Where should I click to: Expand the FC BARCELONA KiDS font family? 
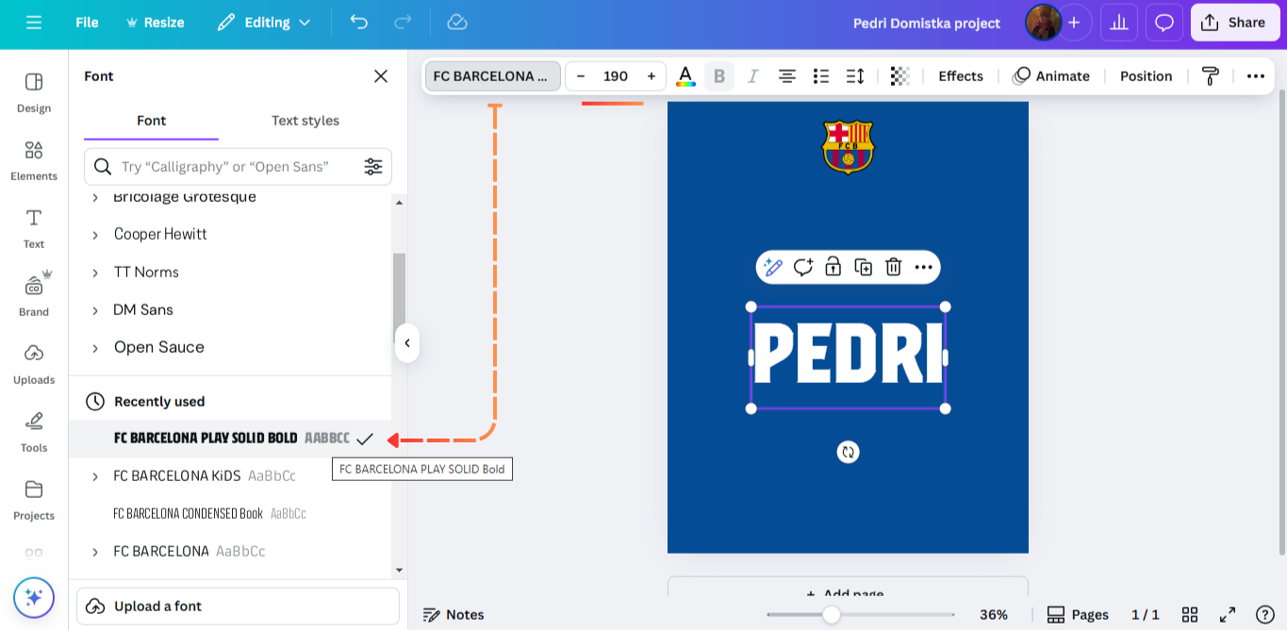tap(95, 476)
